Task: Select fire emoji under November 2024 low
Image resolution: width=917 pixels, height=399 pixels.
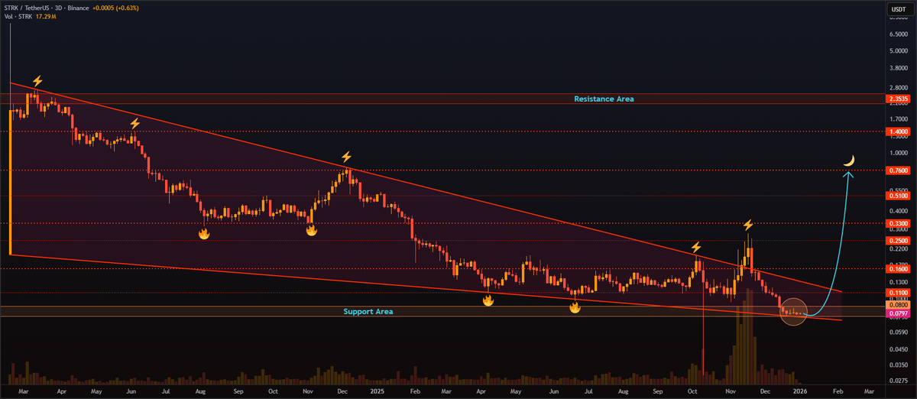Action: pyautogui.click(x=311, y=230)
